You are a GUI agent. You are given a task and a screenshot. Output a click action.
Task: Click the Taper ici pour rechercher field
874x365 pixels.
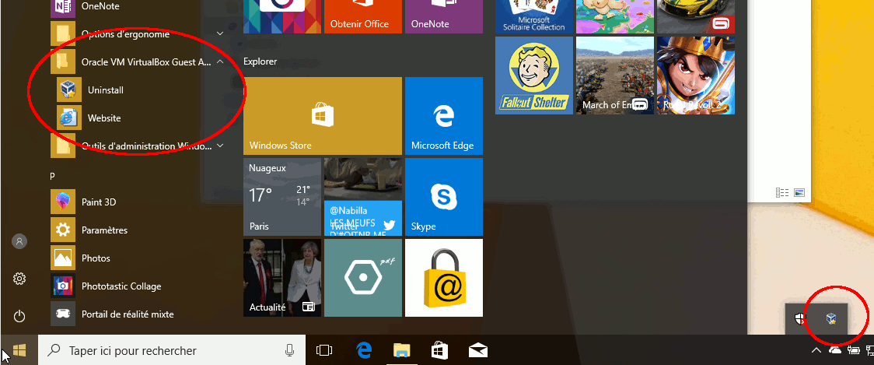[x=172, y=350]
